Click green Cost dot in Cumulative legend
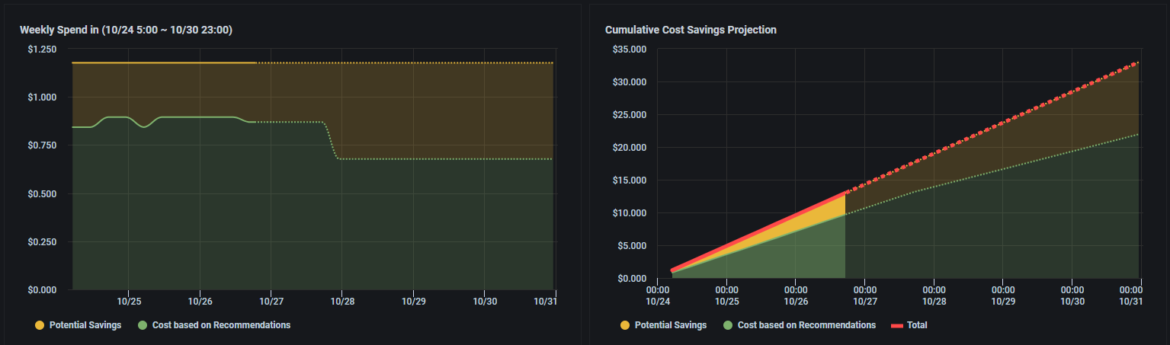The height and width of the screenshot is (345, 1170). (728, 325)
